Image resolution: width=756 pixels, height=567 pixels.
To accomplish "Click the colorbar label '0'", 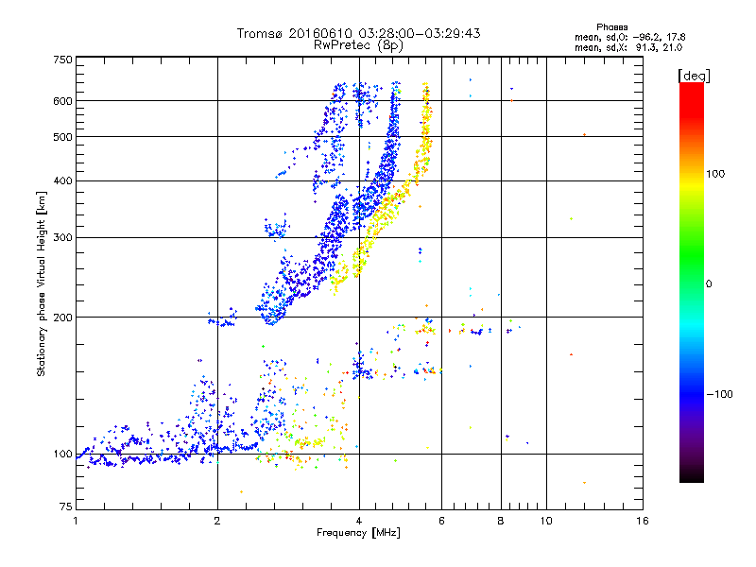I will [709, 283].
